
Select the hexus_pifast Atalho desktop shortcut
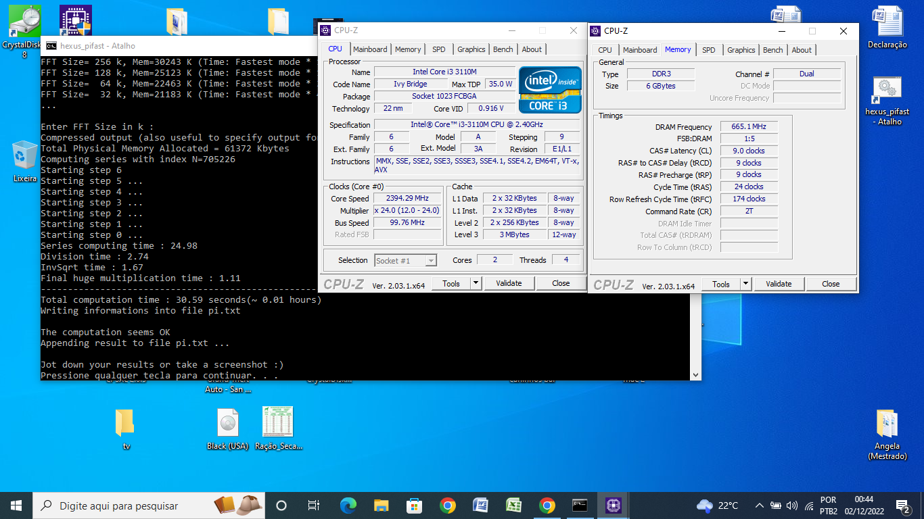pyautogui.click(x=887, y=100)
